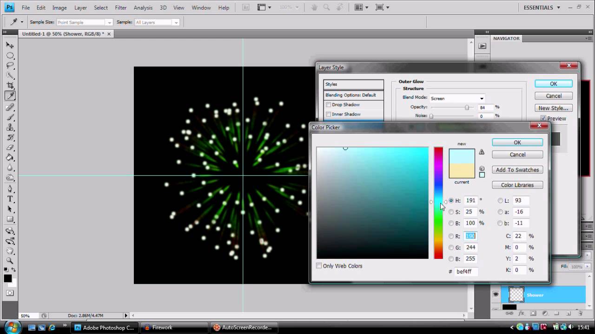This screenshot has height=334, width=595.
Task: Select the Brush tool
Action: (x=10, y=117)
